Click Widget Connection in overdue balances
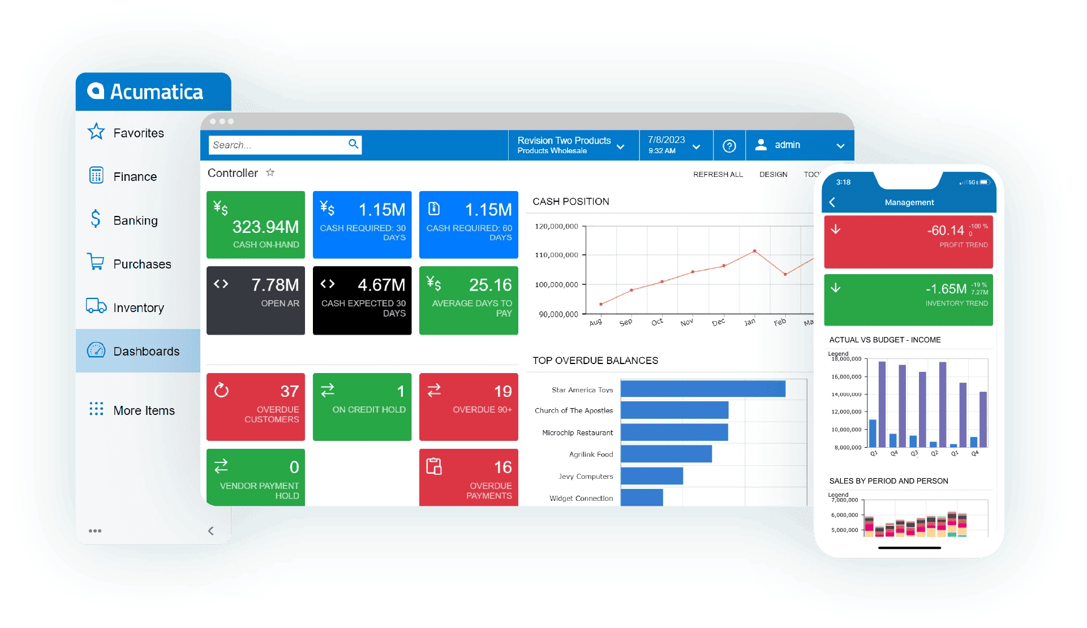This screenshot has height=628, width=1087. coord(581,498)
